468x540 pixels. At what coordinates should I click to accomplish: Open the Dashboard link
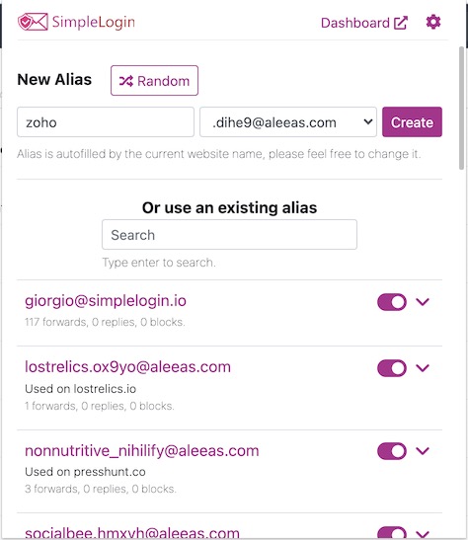pyautogui.click(x=364, y=23)
